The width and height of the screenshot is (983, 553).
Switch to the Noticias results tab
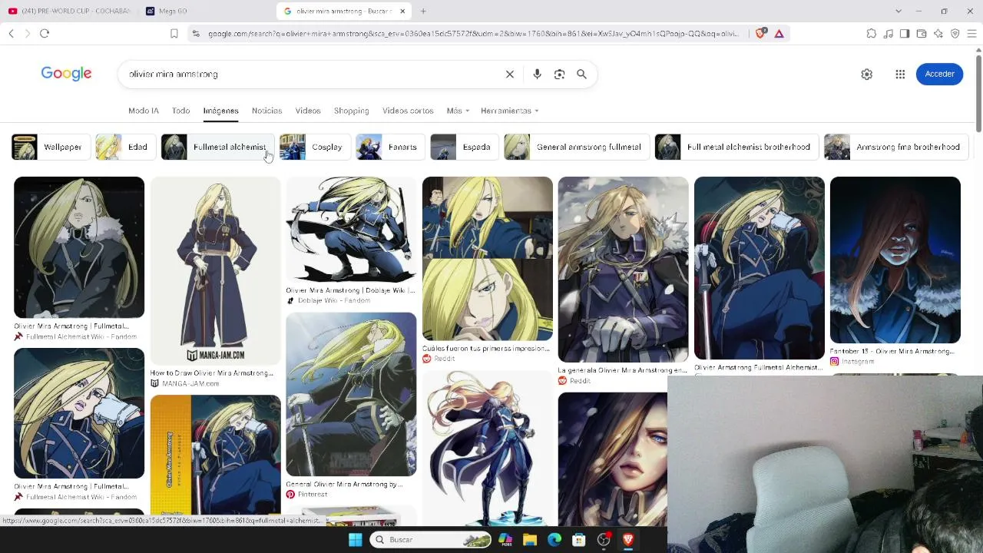click(x=266, y=111)
